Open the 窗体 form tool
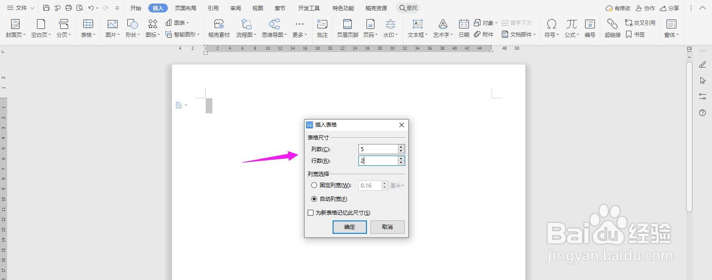Image resolution: width=712 pixels, height=280 pixels. click(x=671, y=28)
